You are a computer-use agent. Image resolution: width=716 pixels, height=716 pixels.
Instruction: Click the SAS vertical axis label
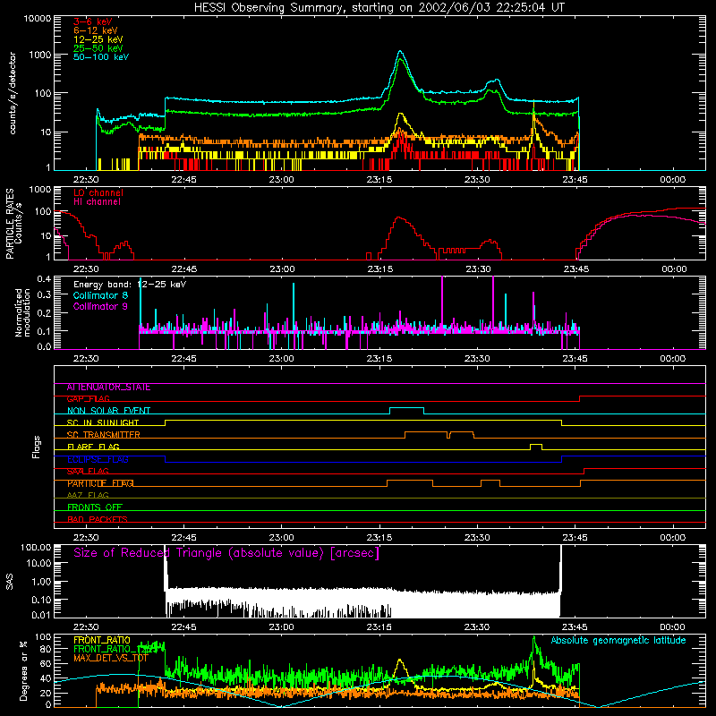(10, 582)
